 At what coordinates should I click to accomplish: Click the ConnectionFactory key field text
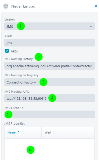[21, 82]
